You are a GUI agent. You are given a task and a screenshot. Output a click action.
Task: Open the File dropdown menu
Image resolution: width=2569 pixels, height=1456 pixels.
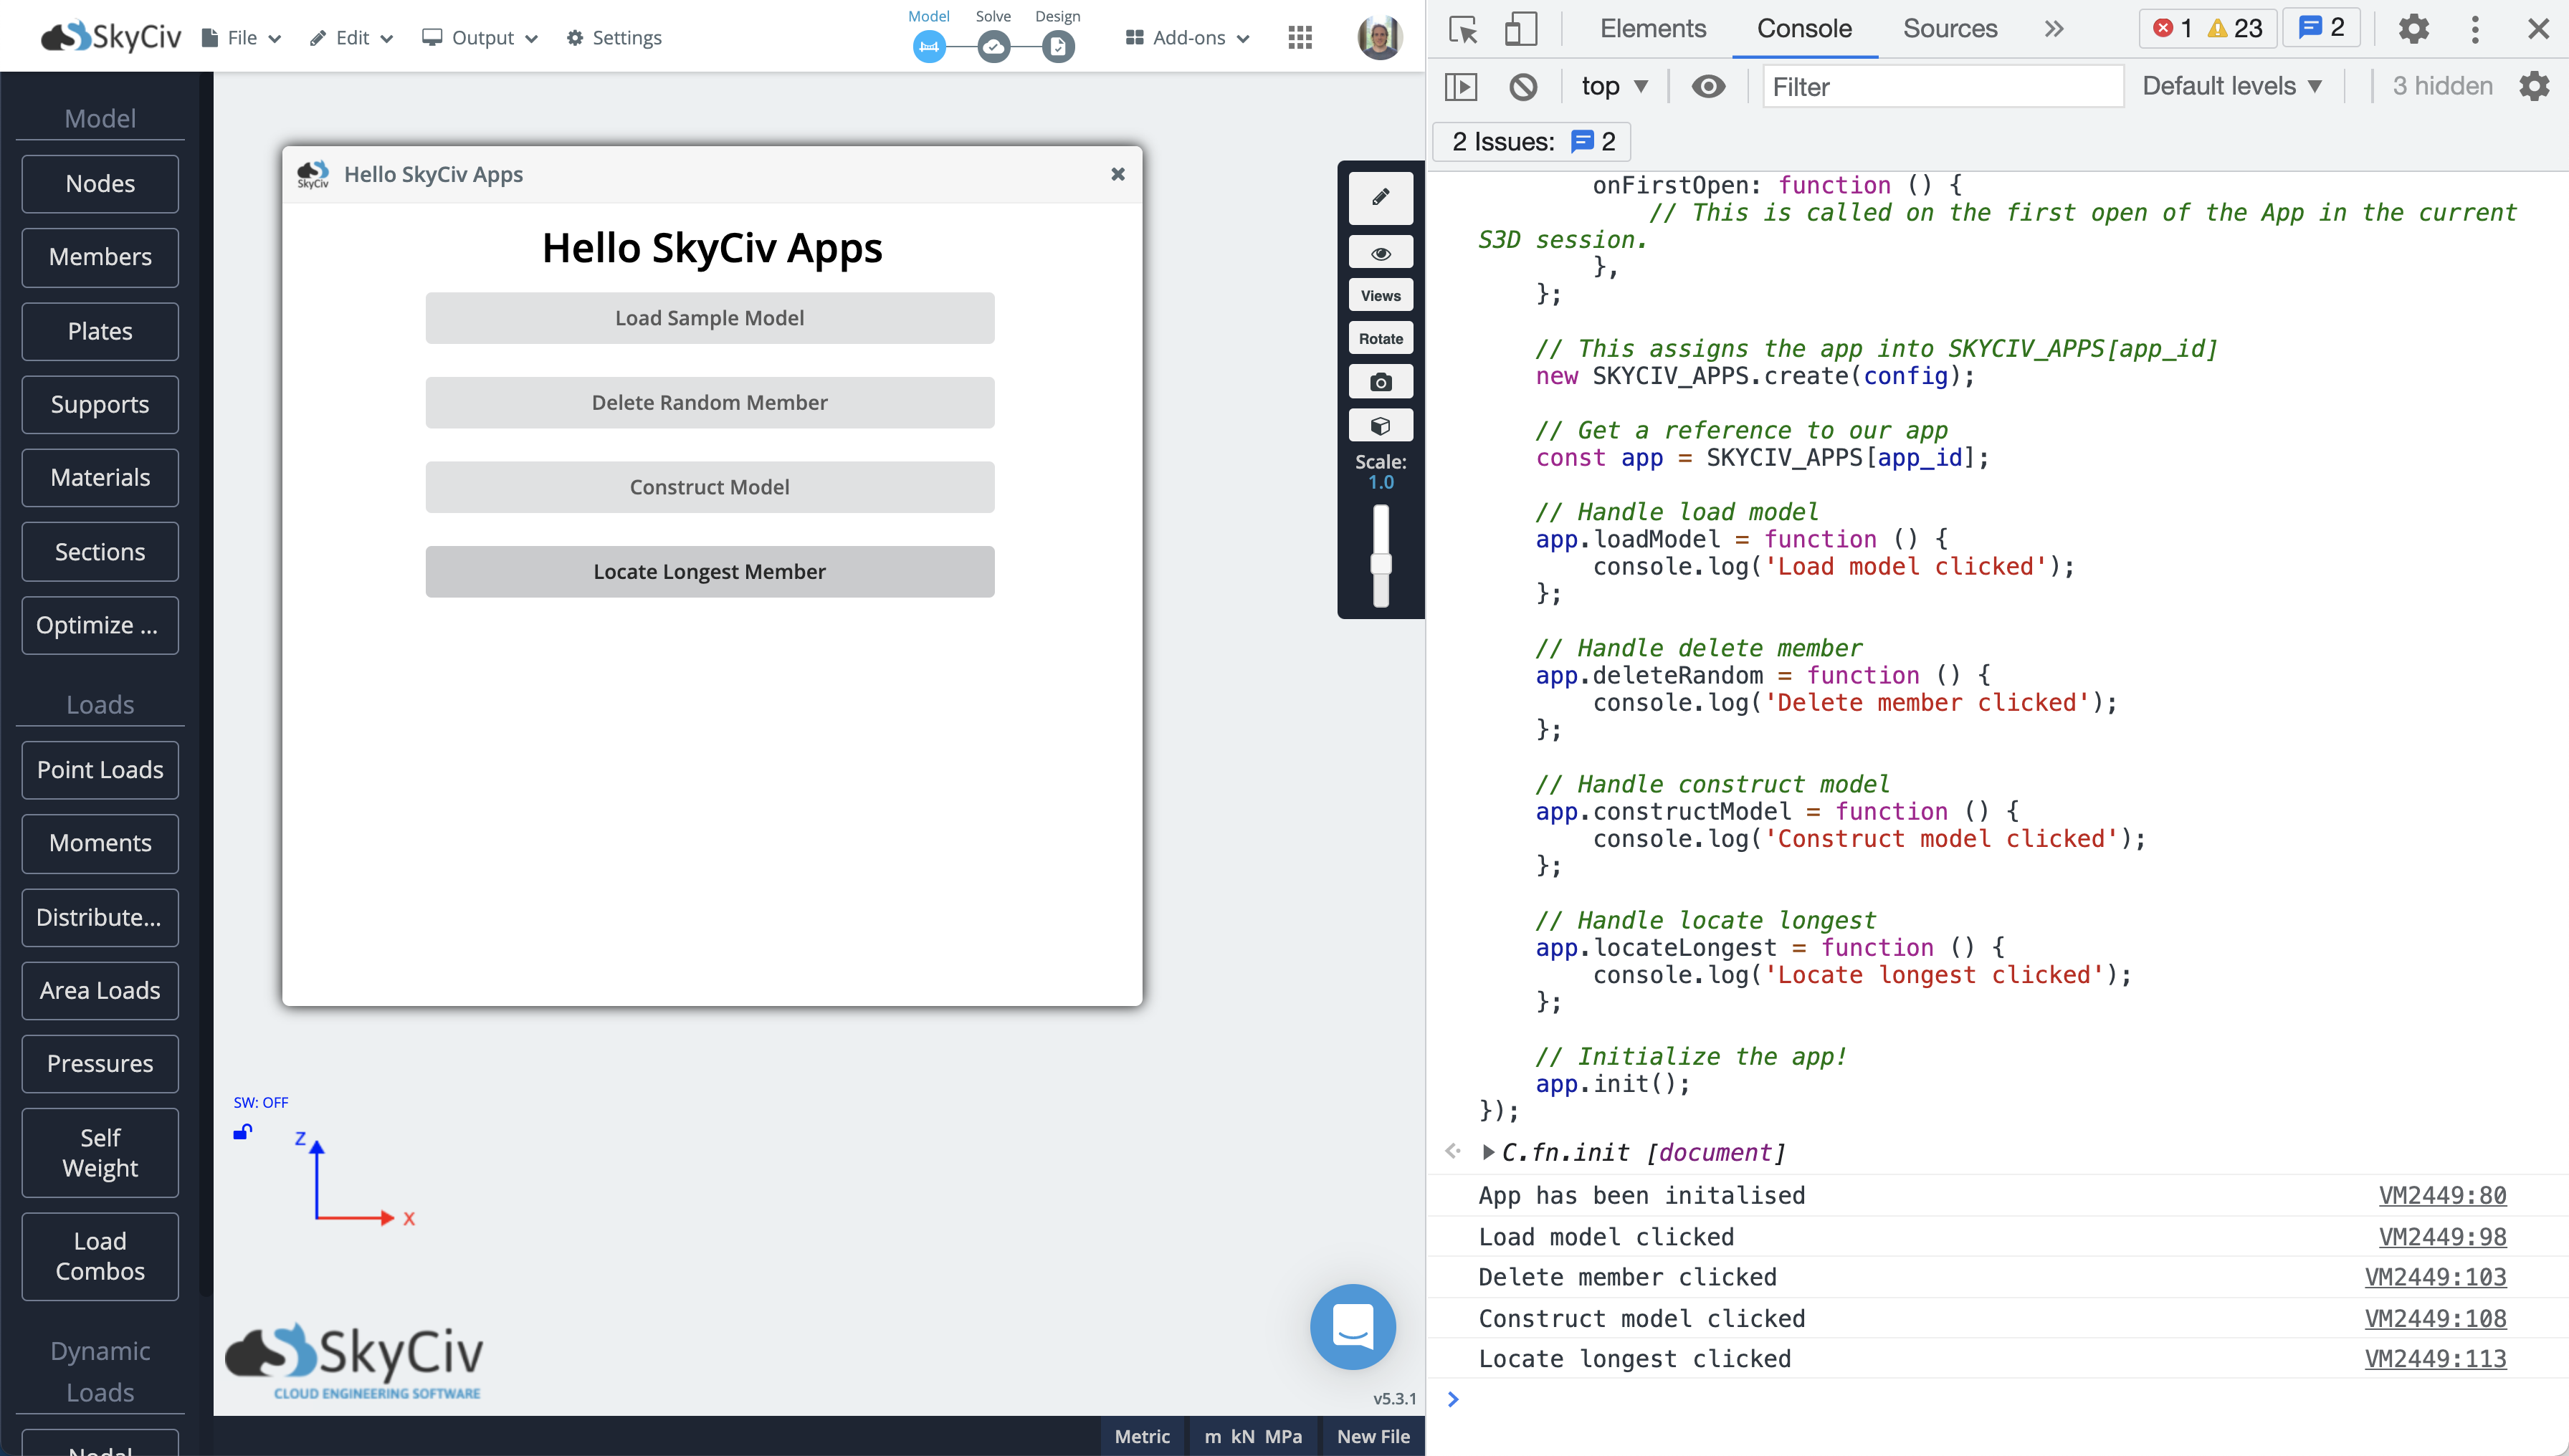click(242, 38)
